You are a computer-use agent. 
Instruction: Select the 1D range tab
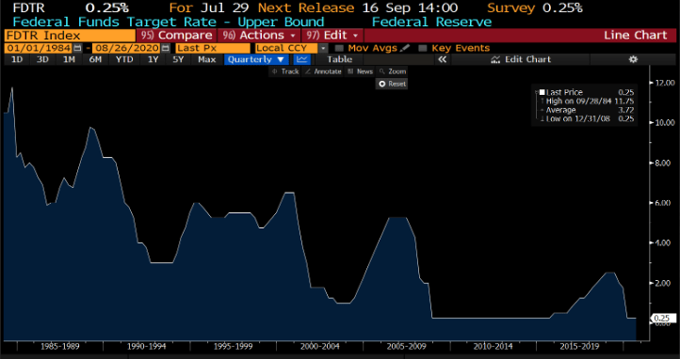point(17,60)
